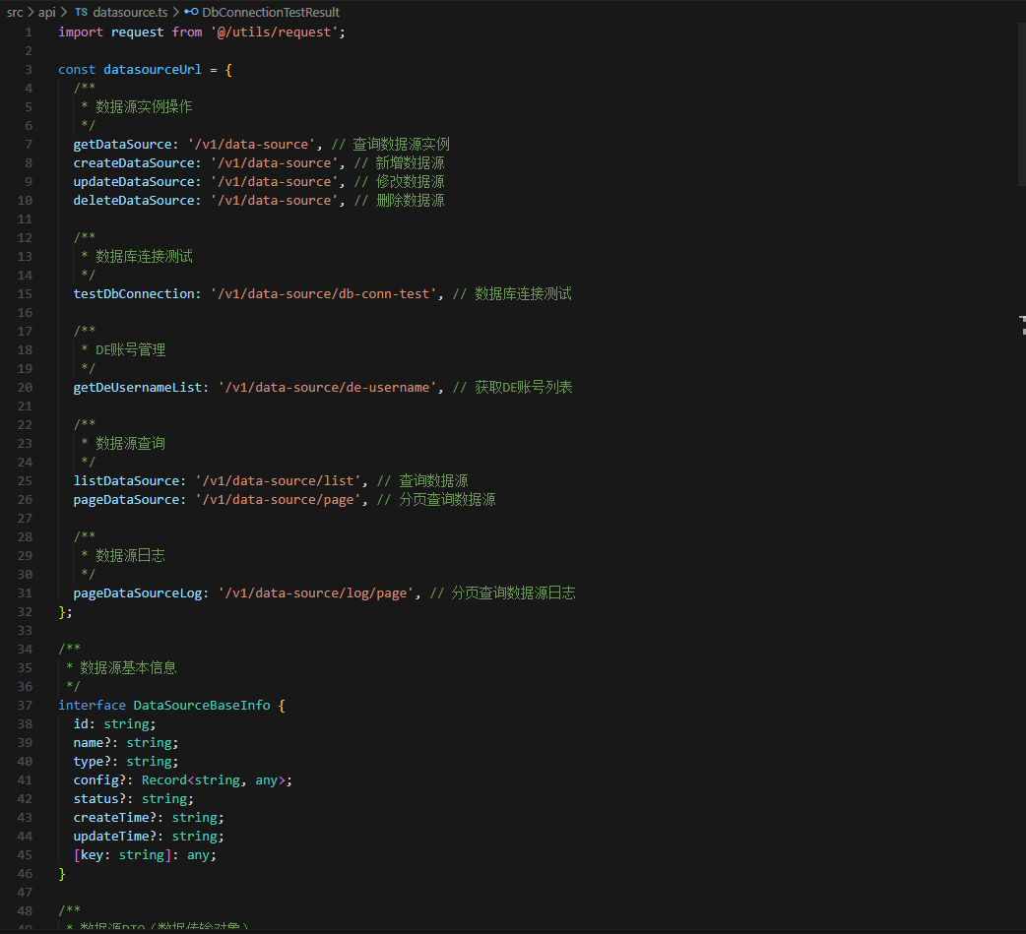Click the '@/utils/request' import path string
The height and width of the screenshot is (934, 1026).
coord(273,31)
